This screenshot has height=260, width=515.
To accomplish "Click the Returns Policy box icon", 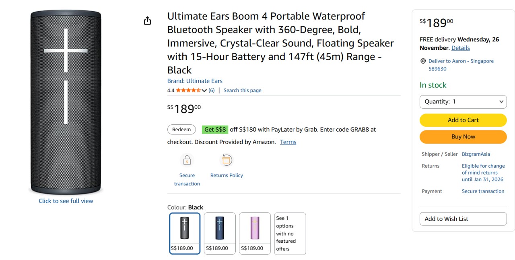I will 227,160.
